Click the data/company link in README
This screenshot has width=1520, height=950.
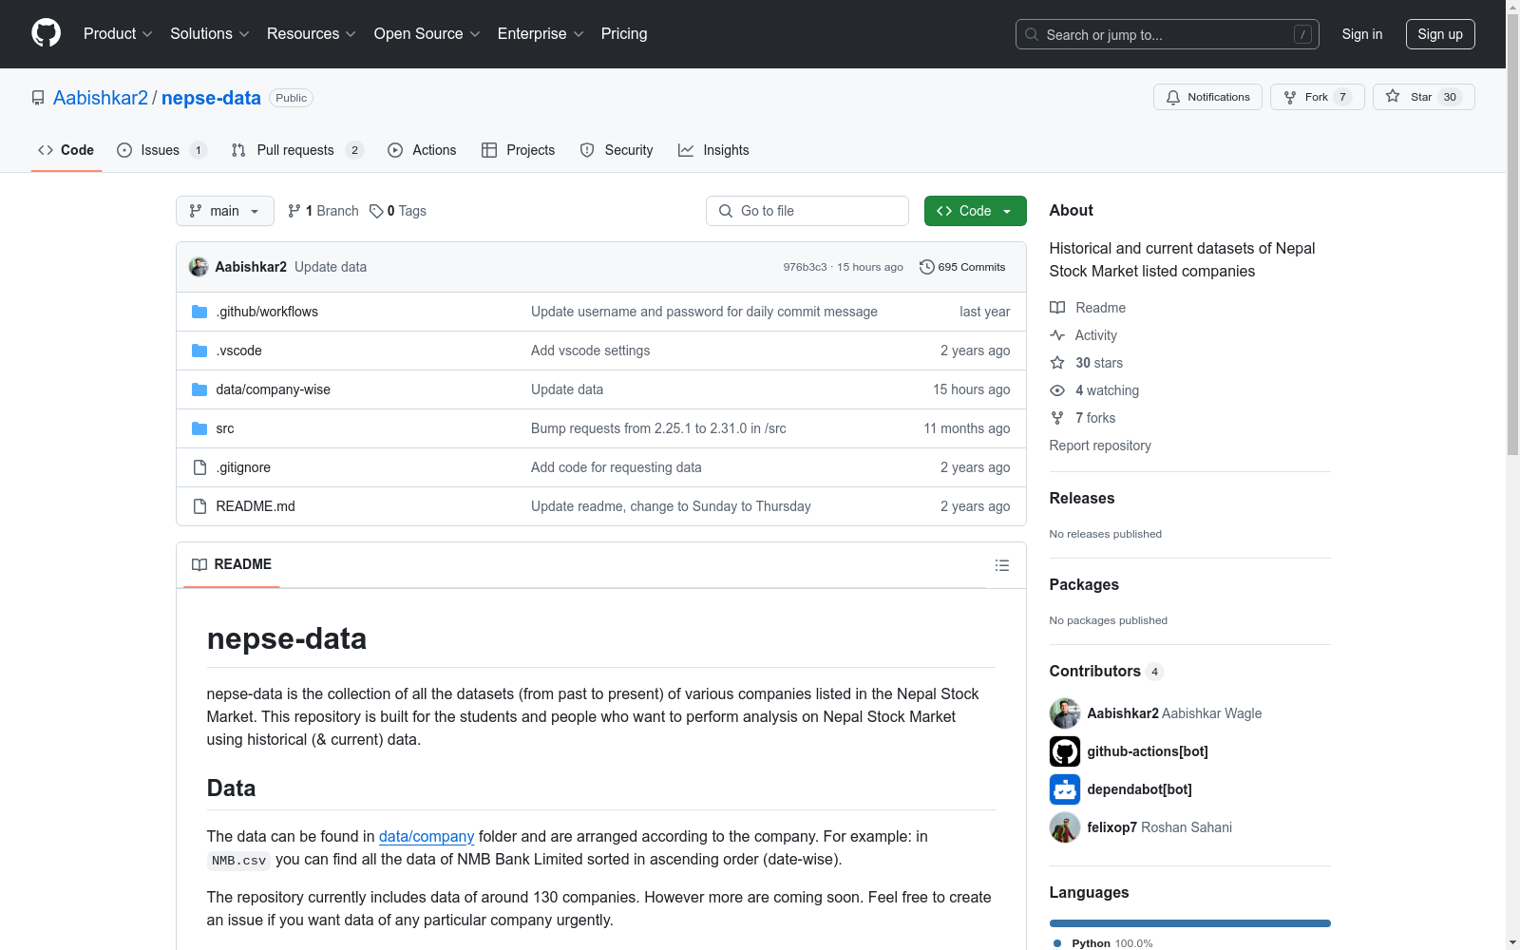(x=427, y=836)
